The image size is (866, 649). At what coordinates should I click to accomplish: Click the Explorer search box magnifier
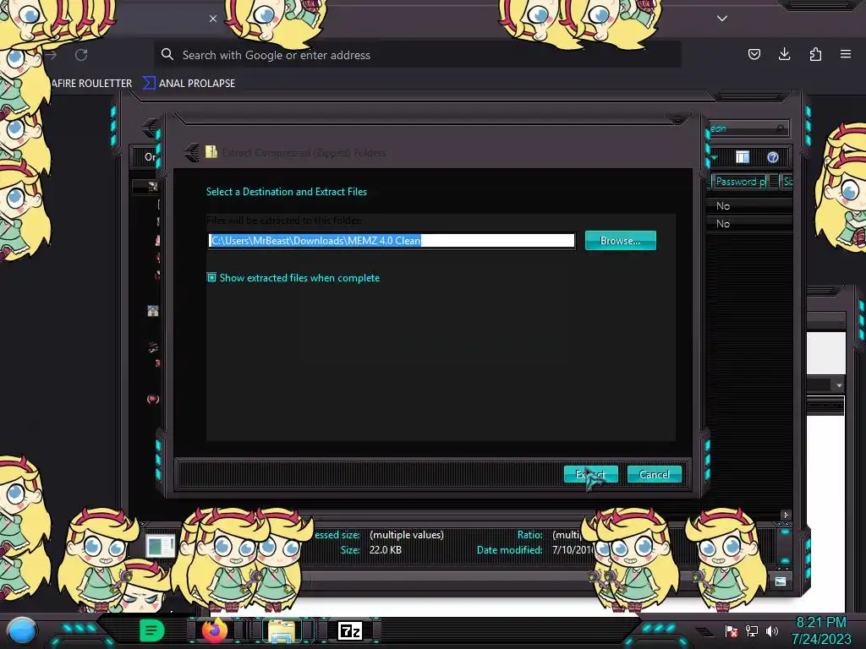(780, 128)
